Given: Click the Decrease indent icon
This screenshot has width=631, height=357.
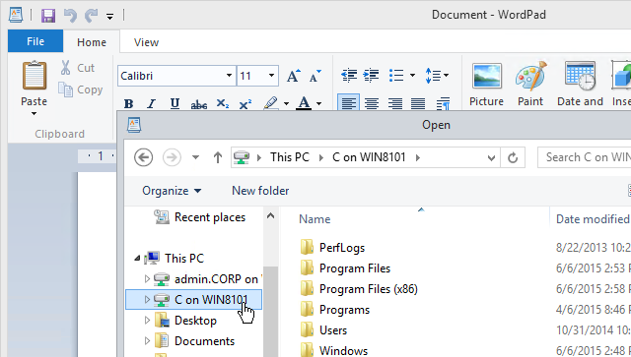Looking at the screenshot, I should (x=349, y=75).
